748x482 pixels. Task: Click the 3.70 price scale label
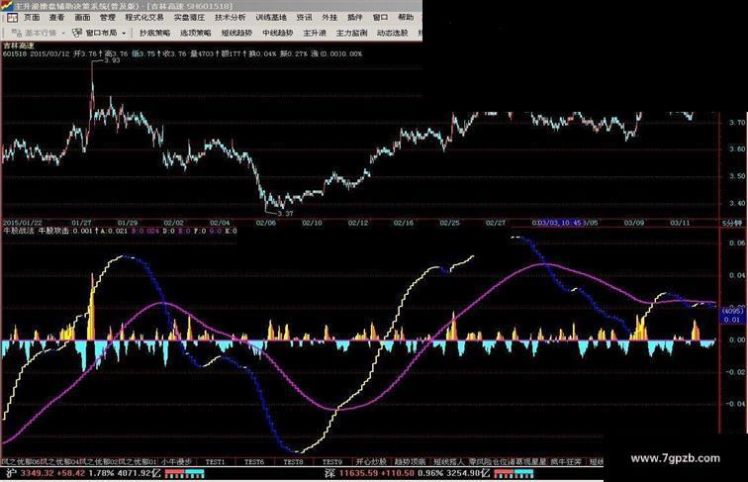[737, 122]
